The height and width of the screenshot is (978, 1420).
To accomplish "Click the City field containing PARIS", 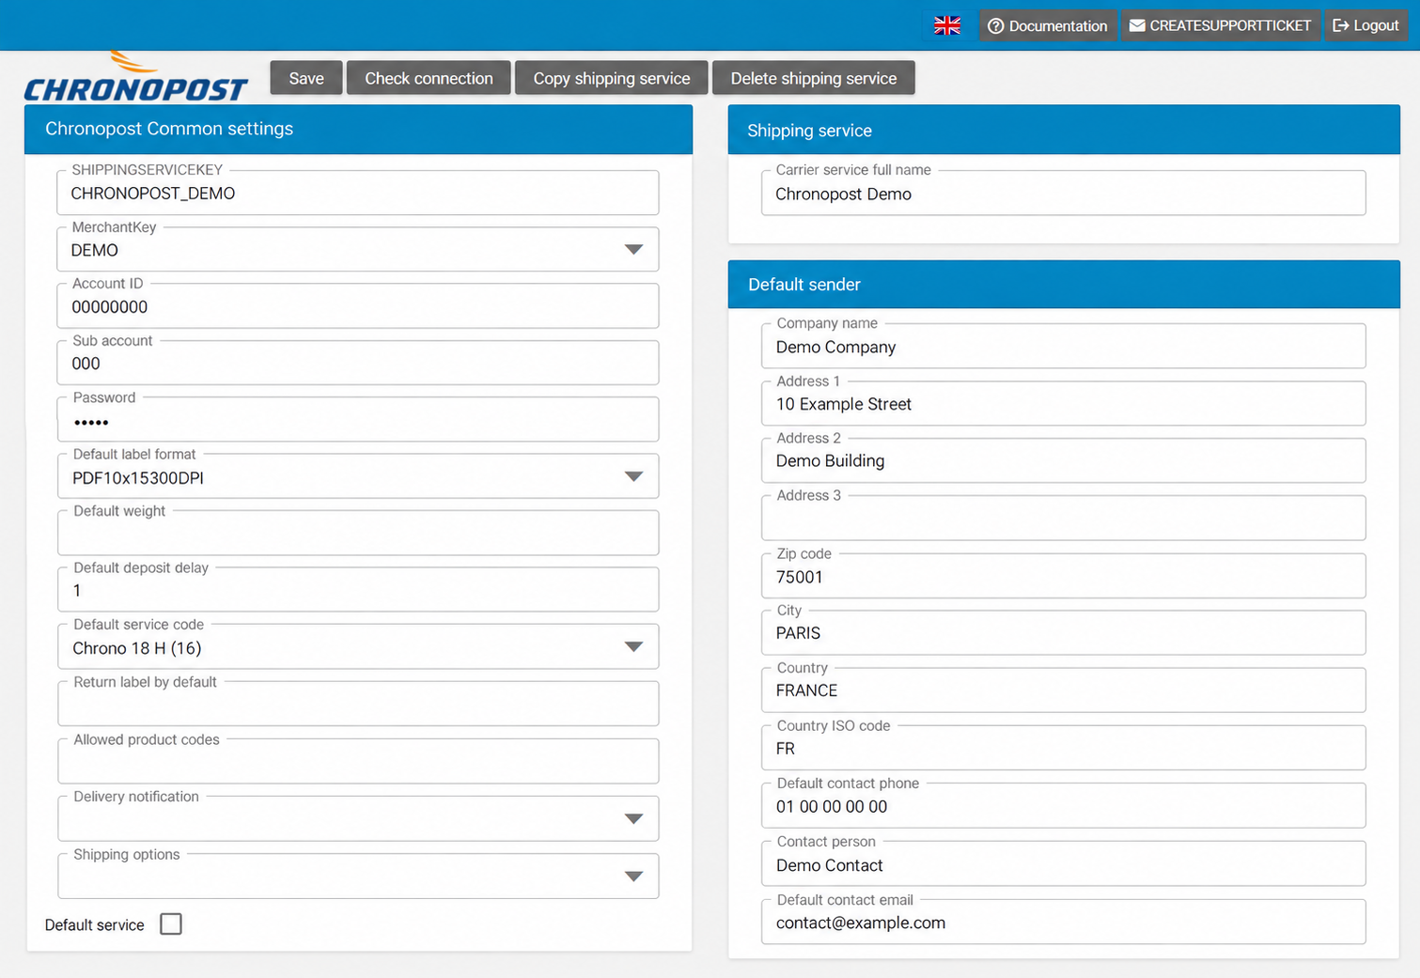I will click(x=1063, y=633).
